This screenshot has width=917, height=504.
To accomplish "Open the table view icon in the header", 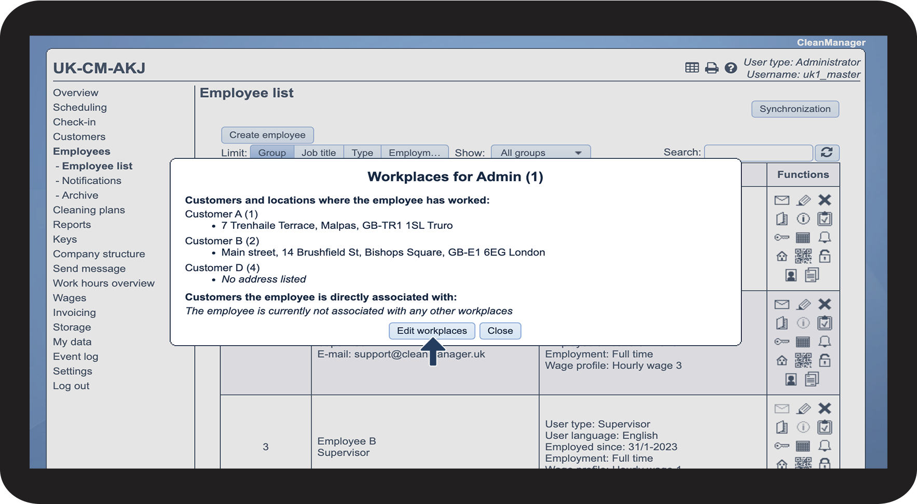I will pos(692,67).
